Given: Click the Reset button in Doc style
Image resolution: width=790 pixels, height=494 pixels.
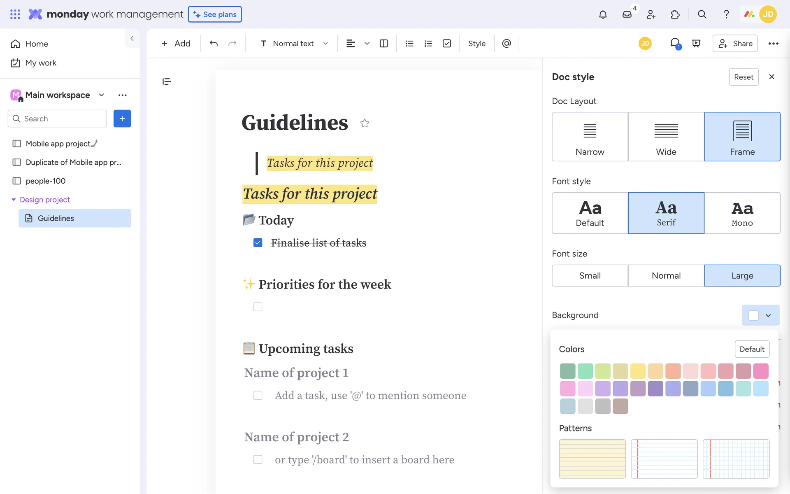Looking at the screenshot, I should (x=743, y=77).
